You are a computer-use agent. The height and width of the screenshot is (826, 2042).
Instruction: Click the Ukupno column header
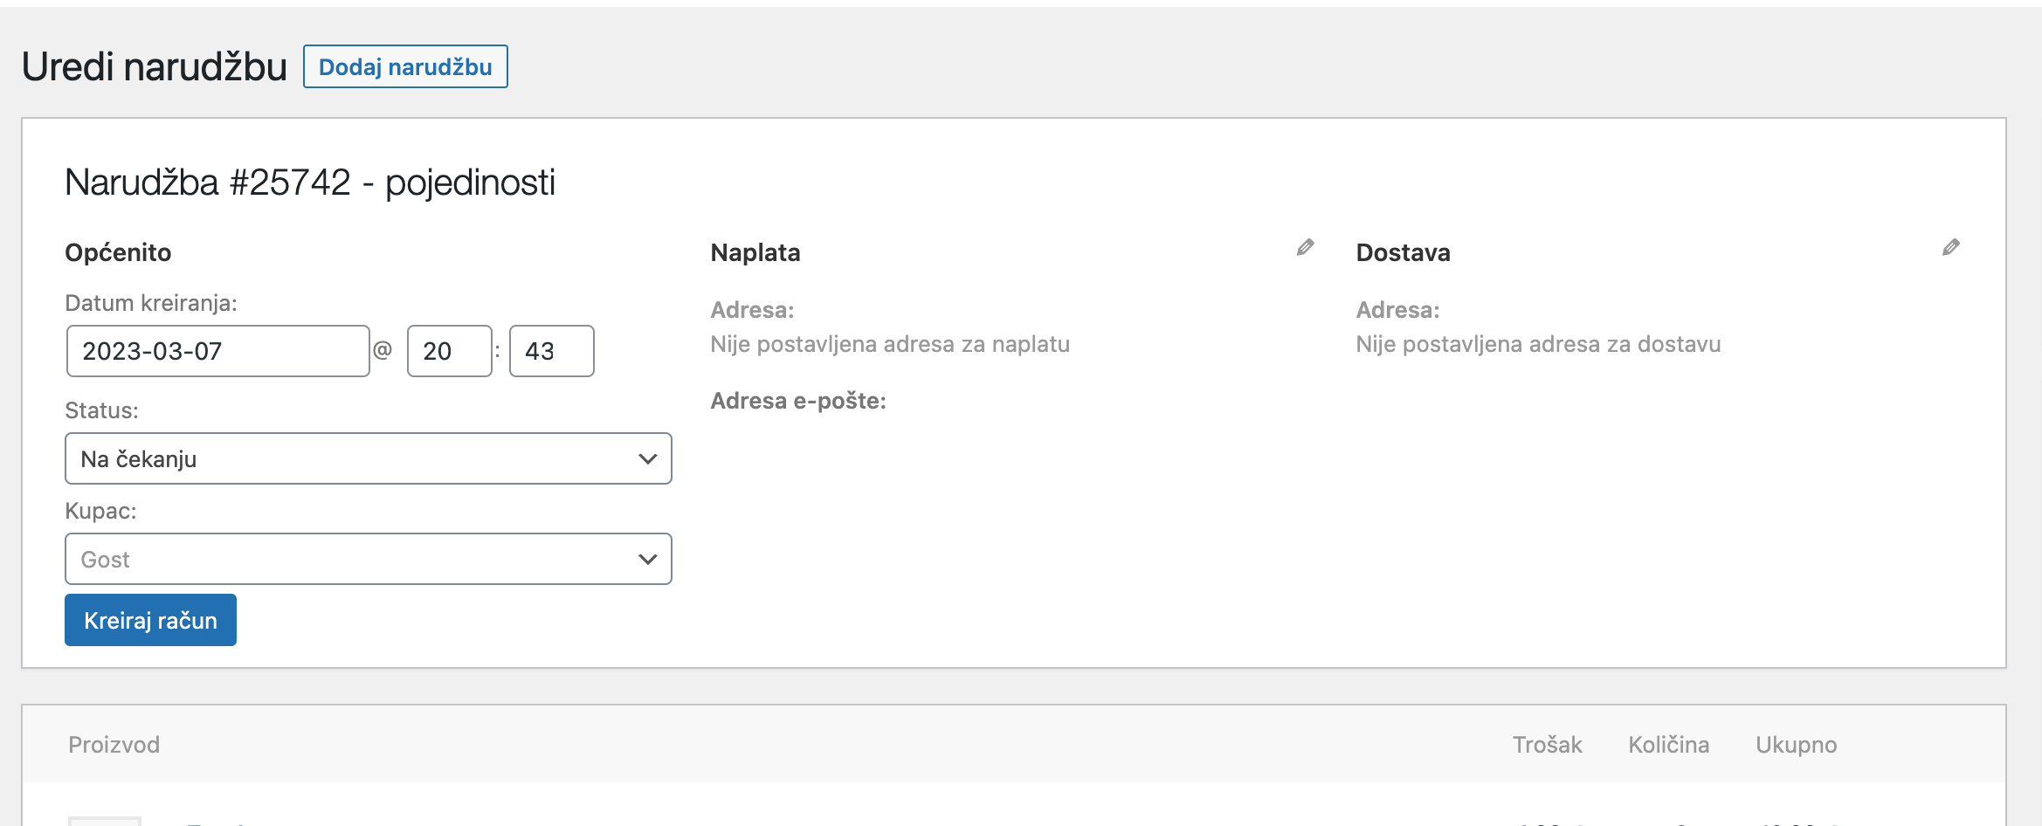tap(1796, 745)
